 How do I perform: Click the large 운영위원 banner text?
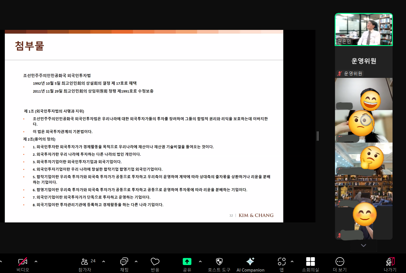pyautogui.click(x=364, y=61)
